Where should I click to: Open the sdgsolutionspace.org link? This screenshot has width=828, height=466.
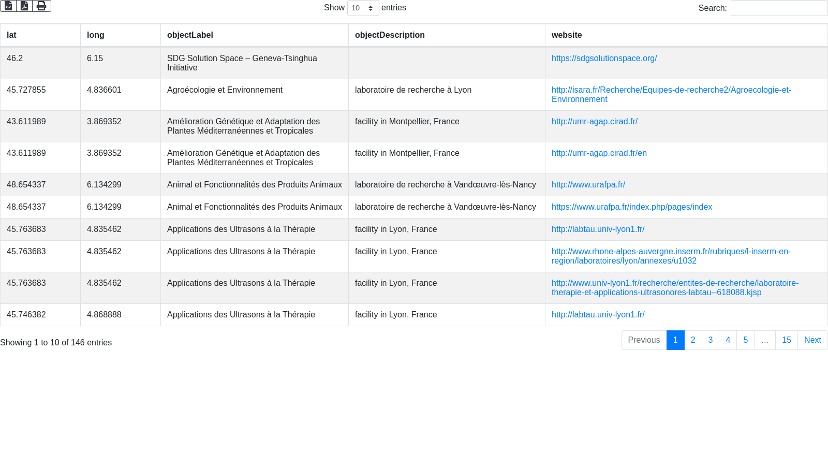604,59
